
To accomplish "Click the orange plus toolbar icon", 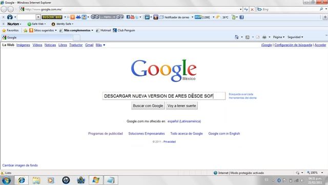I will (x=72, y=17).
